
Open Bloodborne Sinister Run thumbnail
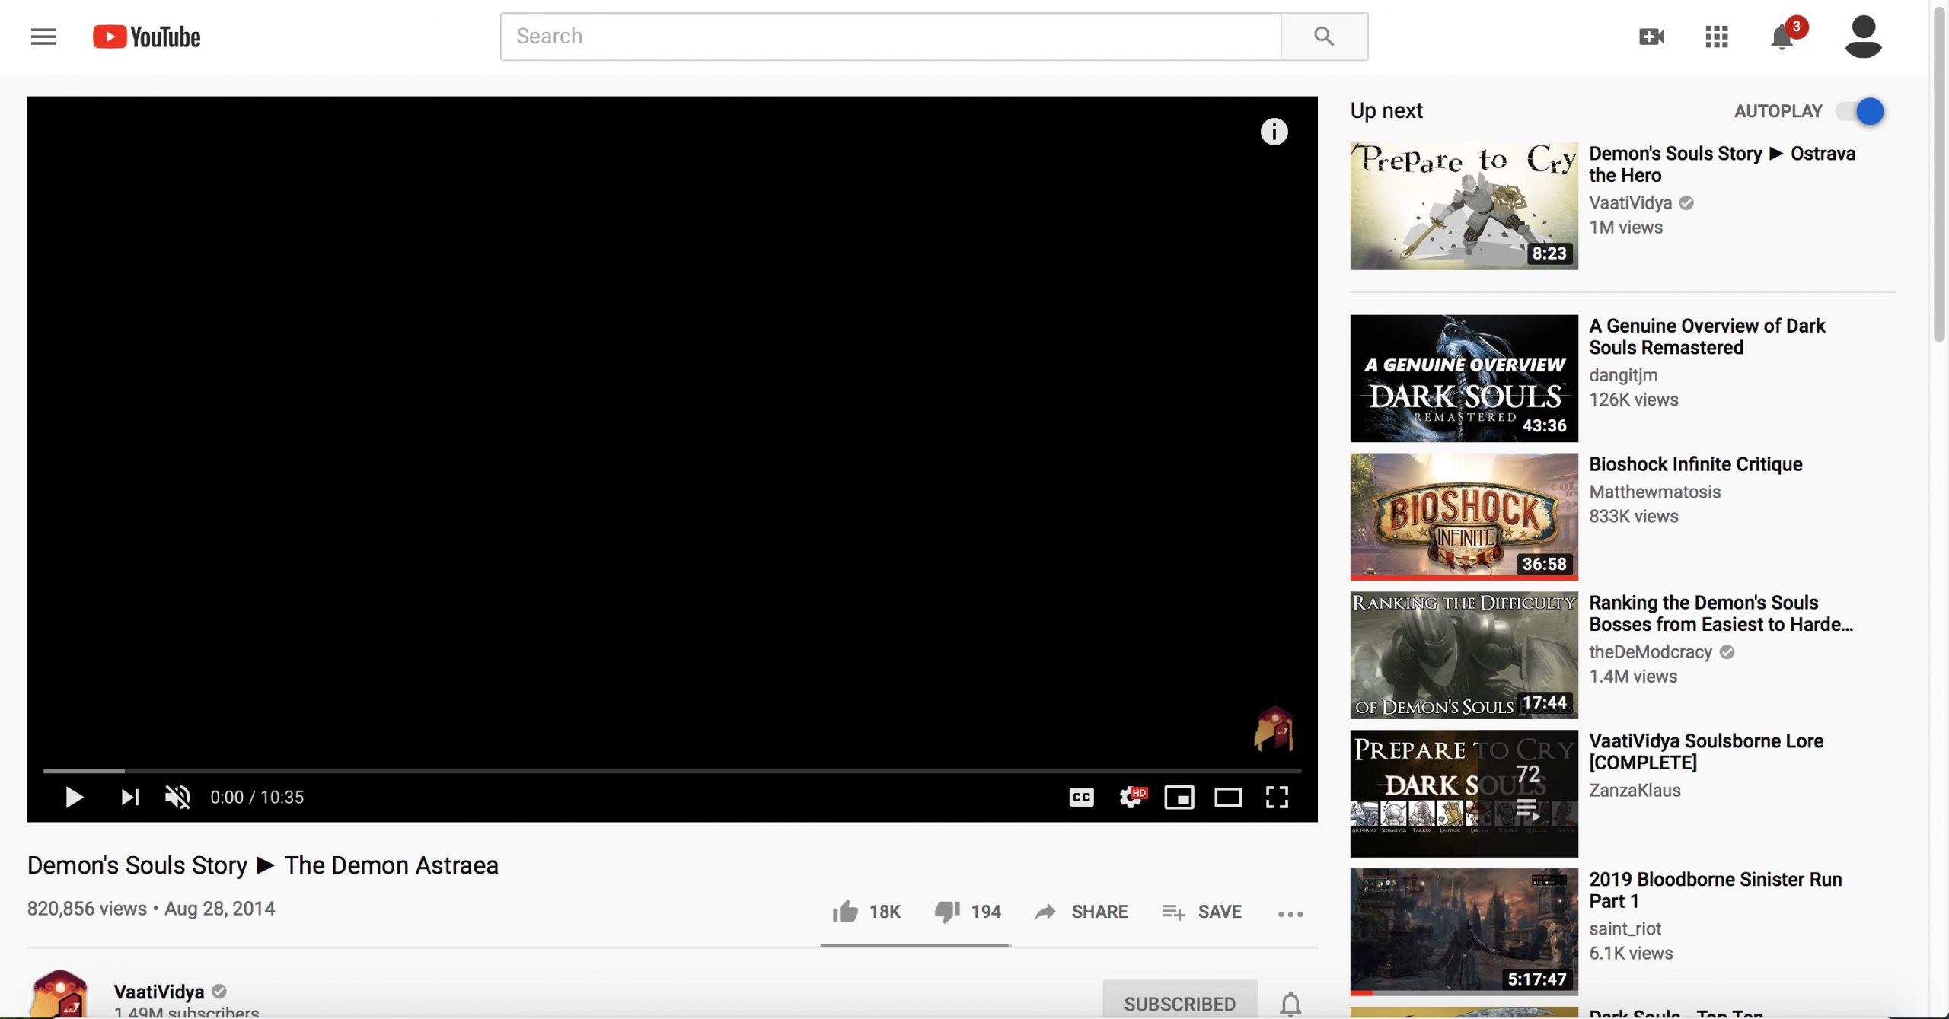[x=1463, y=931]
